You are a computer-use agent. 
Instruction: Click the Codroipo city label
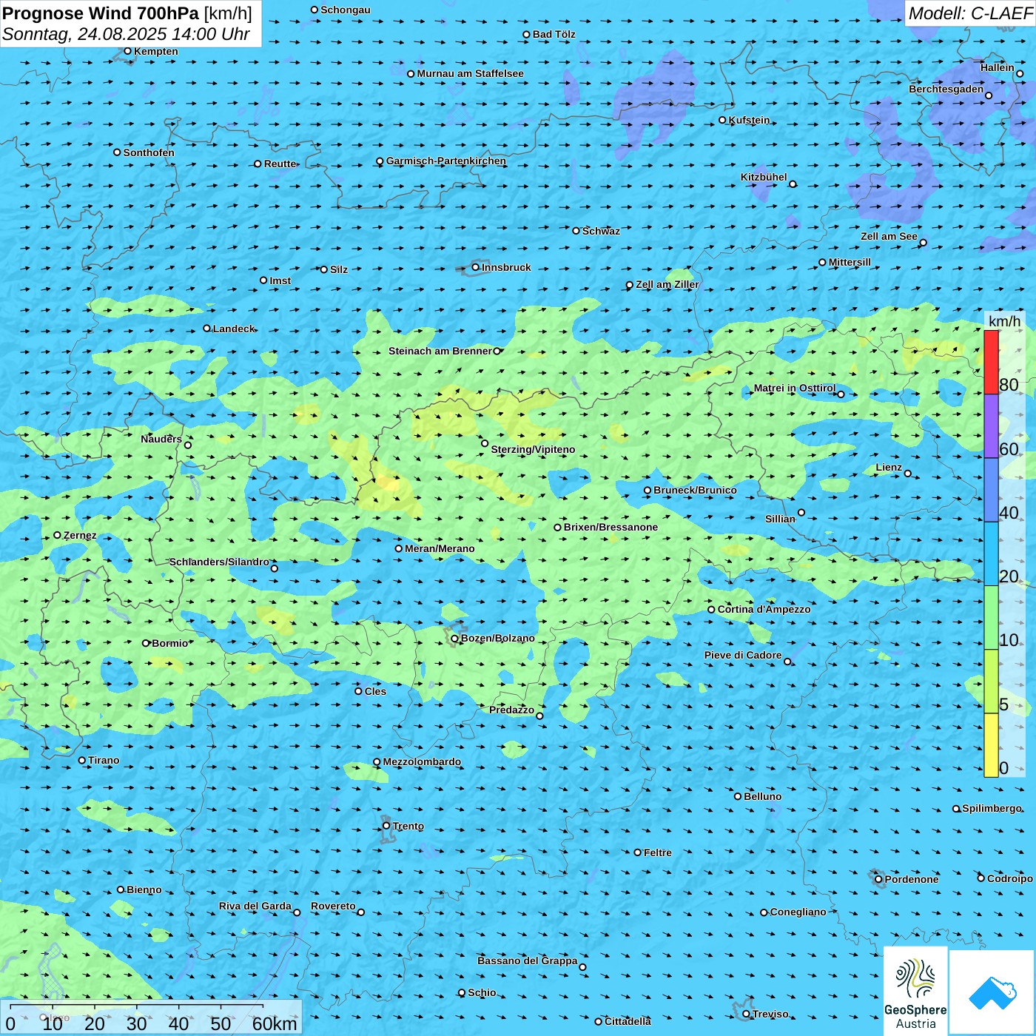1009,878
